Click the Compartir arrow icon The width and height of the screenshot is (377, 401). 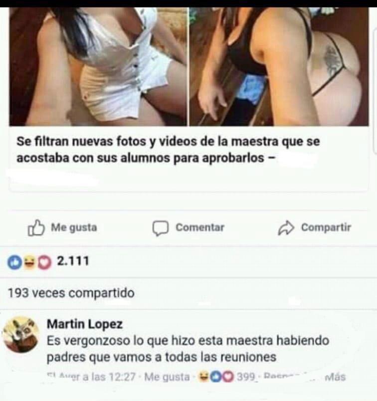[286, 227]
